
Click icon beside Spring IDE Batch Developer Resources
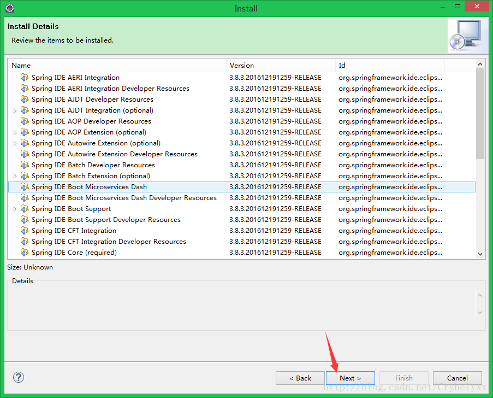pyautogui.click(x=25, y=165)
